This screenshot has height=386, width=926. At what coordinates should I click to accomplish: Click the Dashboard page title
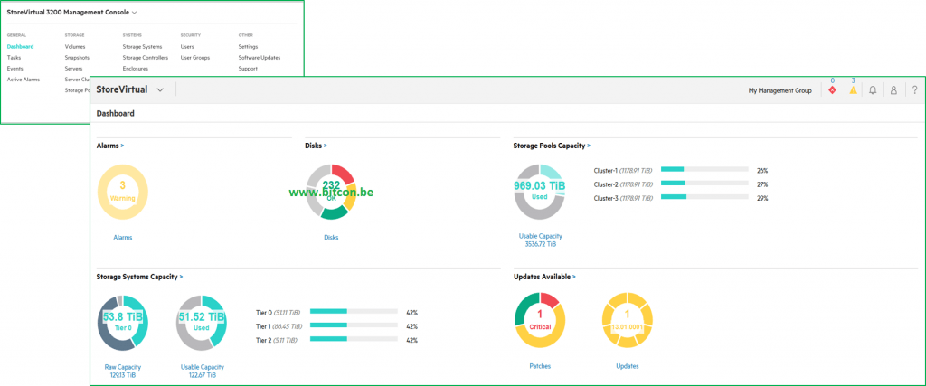pos(115,113)
